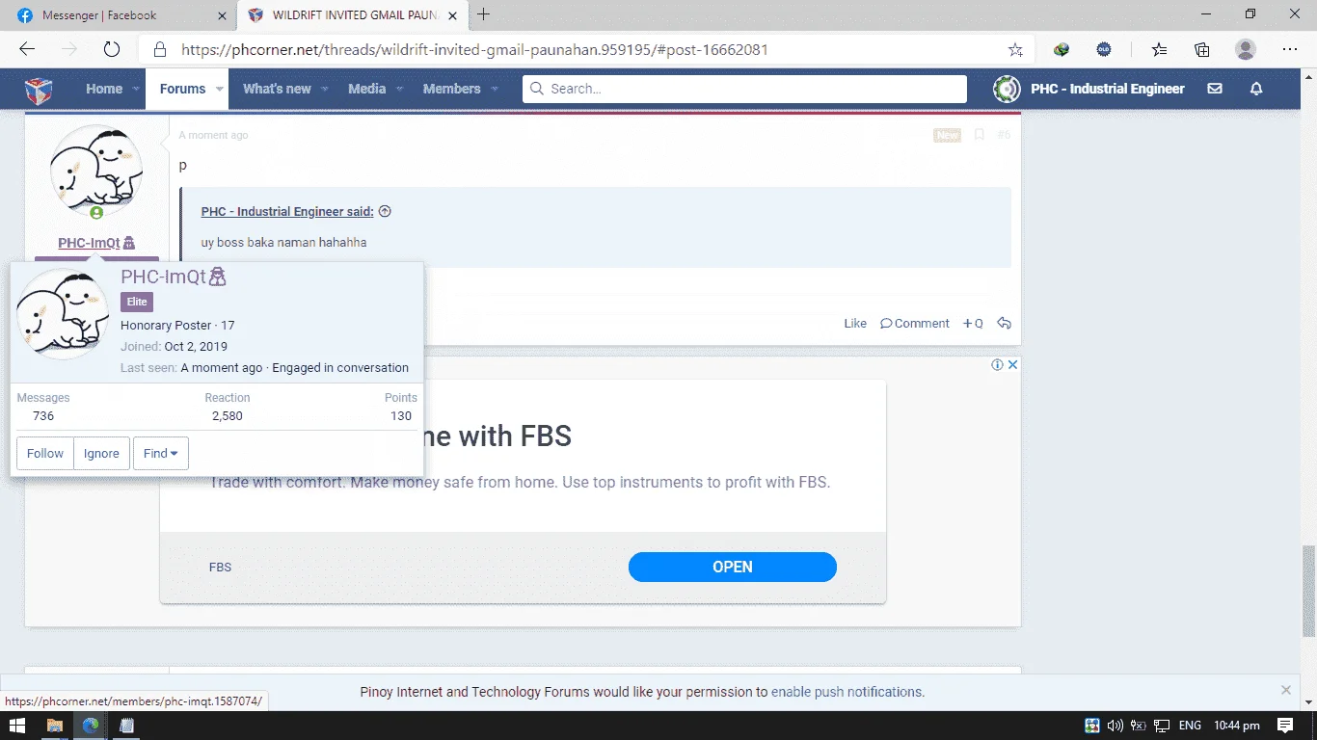Expand the Members dropdown arrow
The height and width of the screenshot is (740, 1317).
[495, 89]
